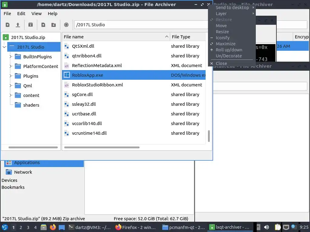Click the XML icon beside ReflectionMetadata.xml

coord(67,66)
